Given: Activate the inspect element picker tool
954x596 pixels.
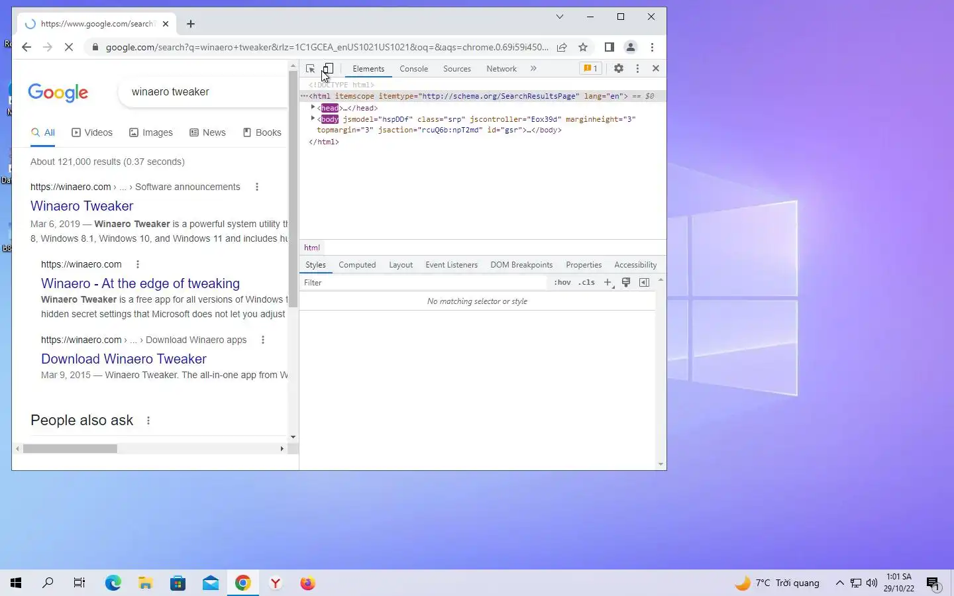Looking at the screenshot, I should pyautogui.click(x=310, y=69).
